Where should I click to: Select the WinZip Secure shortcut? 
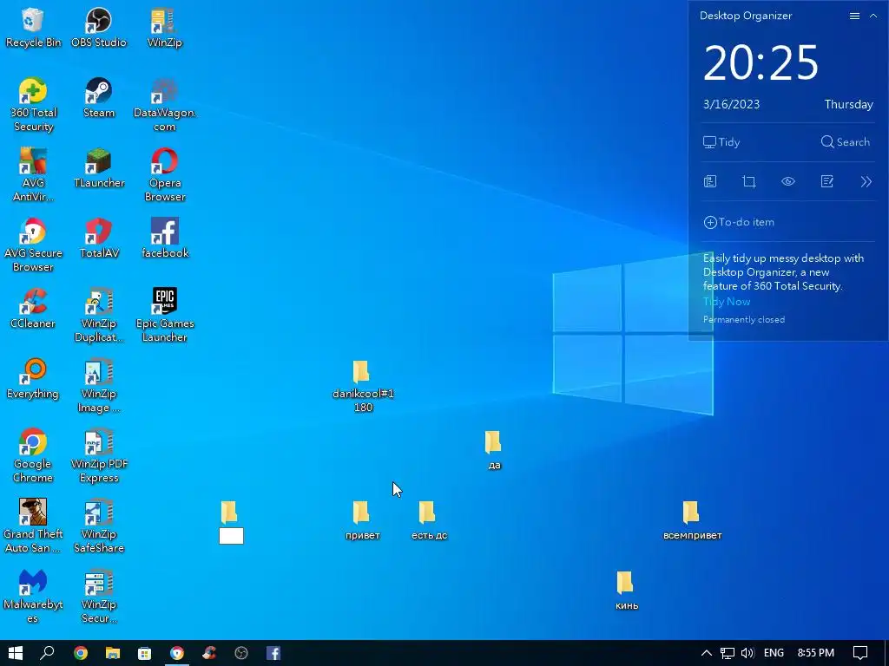coord(99,597)
